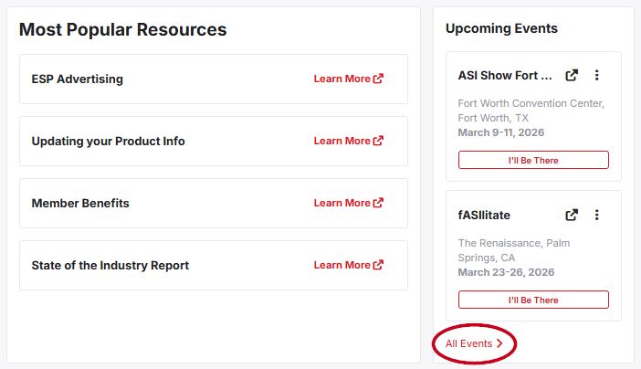The height and width of the screenshot is (369, 641).
Task: Click Learn More text for ESP Advertising
Action: pyautogui.click(x=342, y=79)
